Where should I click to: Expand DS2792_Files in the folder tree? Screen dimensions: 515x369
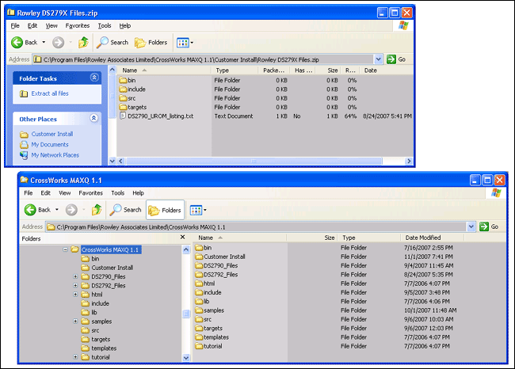(75, 285)
